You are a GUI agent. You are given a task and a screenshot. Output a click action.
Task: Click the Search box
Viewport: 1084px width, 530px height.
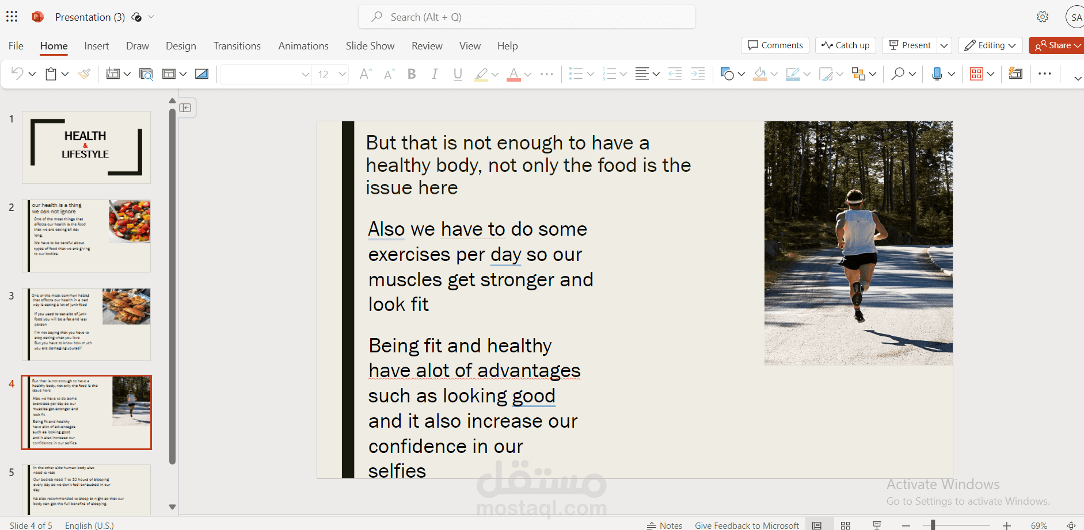click(x=527, y=17)
